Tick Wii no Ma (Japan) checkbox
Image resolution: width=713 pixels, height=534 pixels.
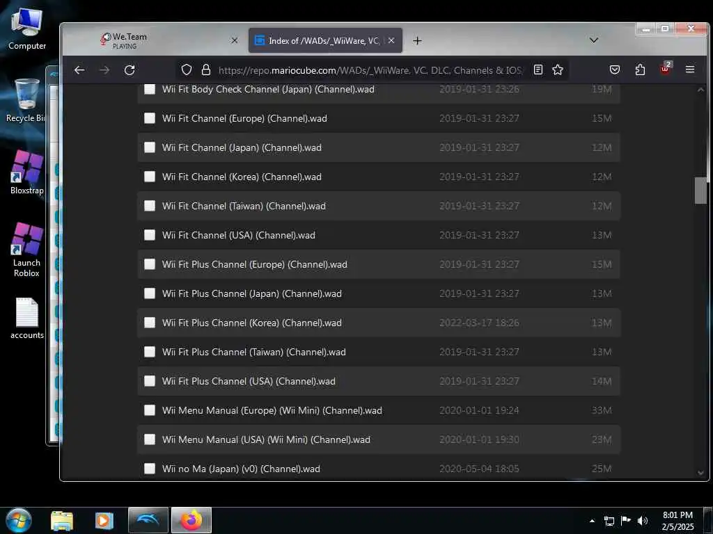[150, 469]
